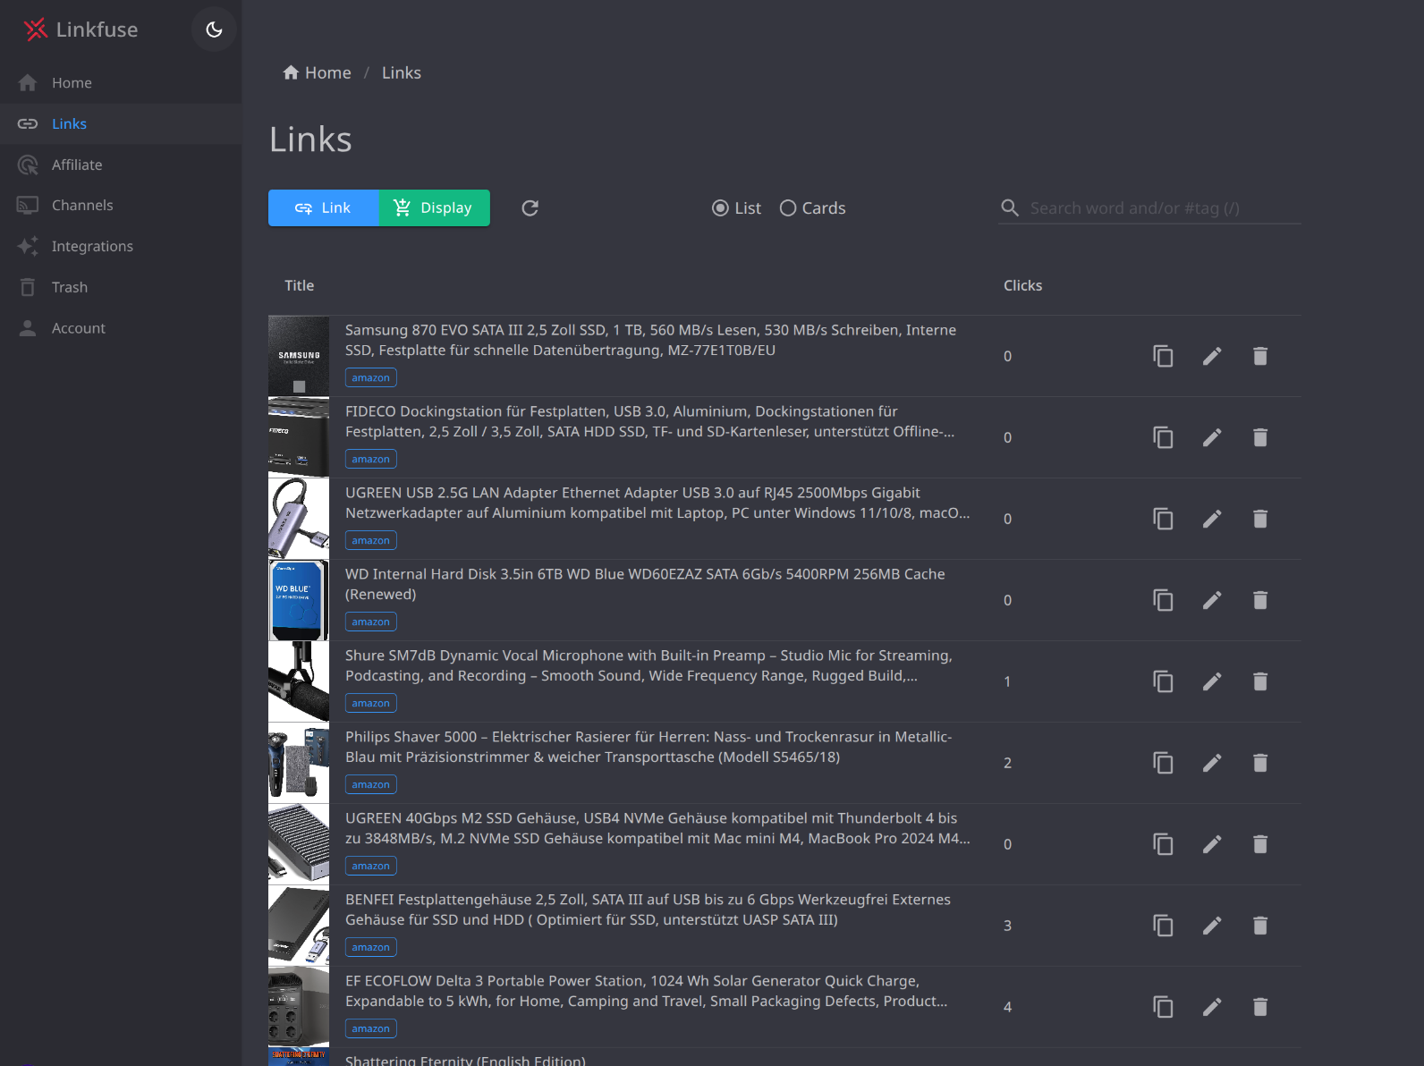The image size is (1424, 1066).
Task: Edit the WD Internal Hard Disk link
Action: click(x=1212, y=600)
